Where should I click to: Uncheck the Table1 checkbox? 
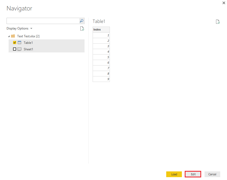[15, 43]
